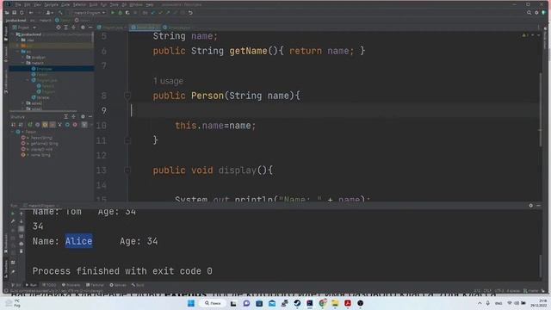Screen dimensions: 551x310
Task: Toggle highlighted Show Fields button in Structure
Action: (45, 124)
